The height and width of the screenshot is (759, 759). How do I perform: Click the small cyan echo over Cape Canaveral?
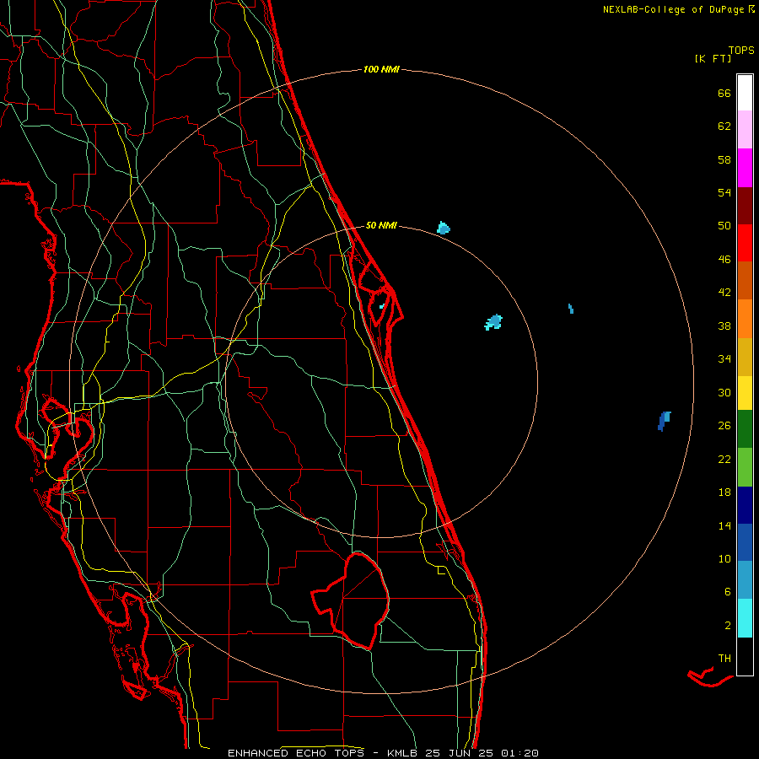382,306
